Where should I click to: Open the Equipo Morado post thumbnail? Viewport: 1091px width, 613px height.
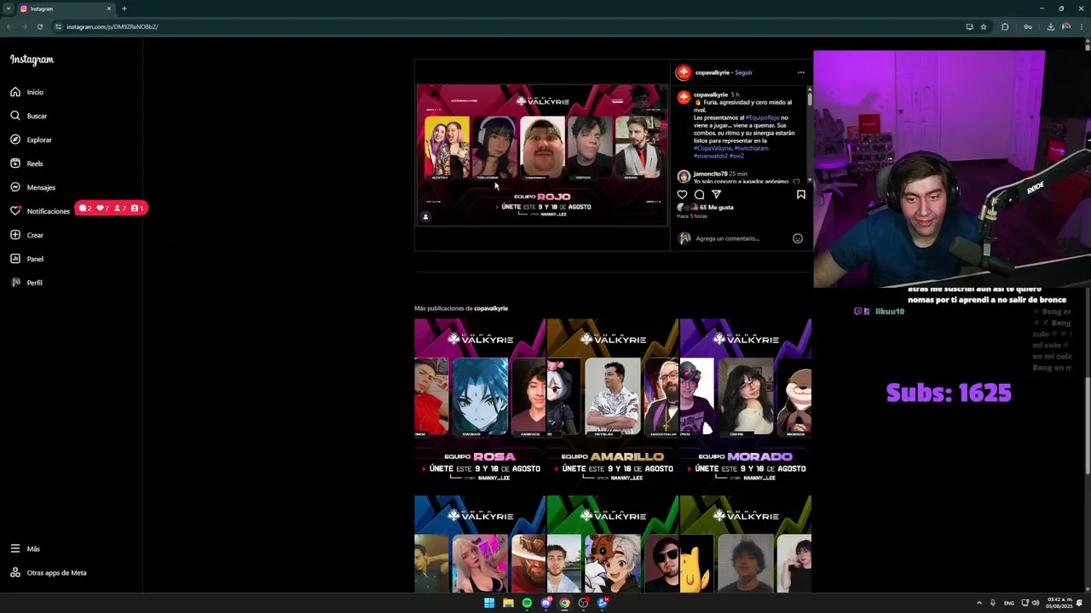click(746, 406)
